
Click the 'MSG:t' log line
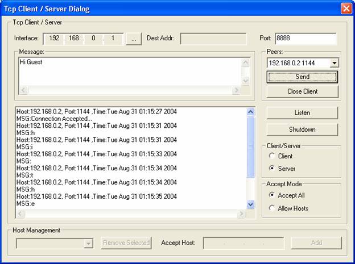pyautogui.click(x=25, y=175)
